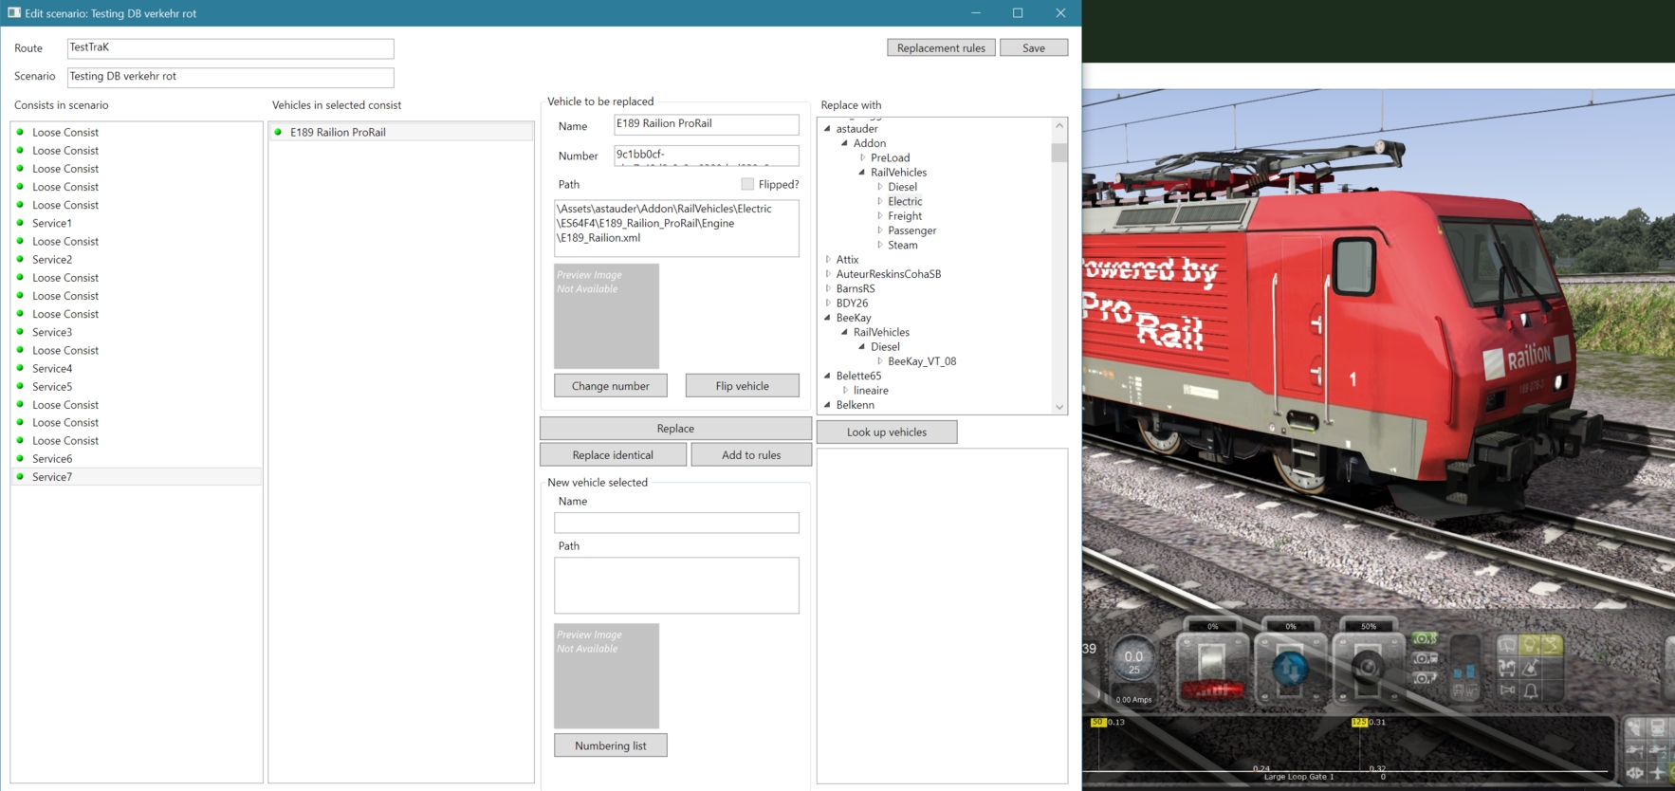Open the Numbering list
Viewport: 1675px width, 791px height.
pyautogui.click(x=611, y=745)
